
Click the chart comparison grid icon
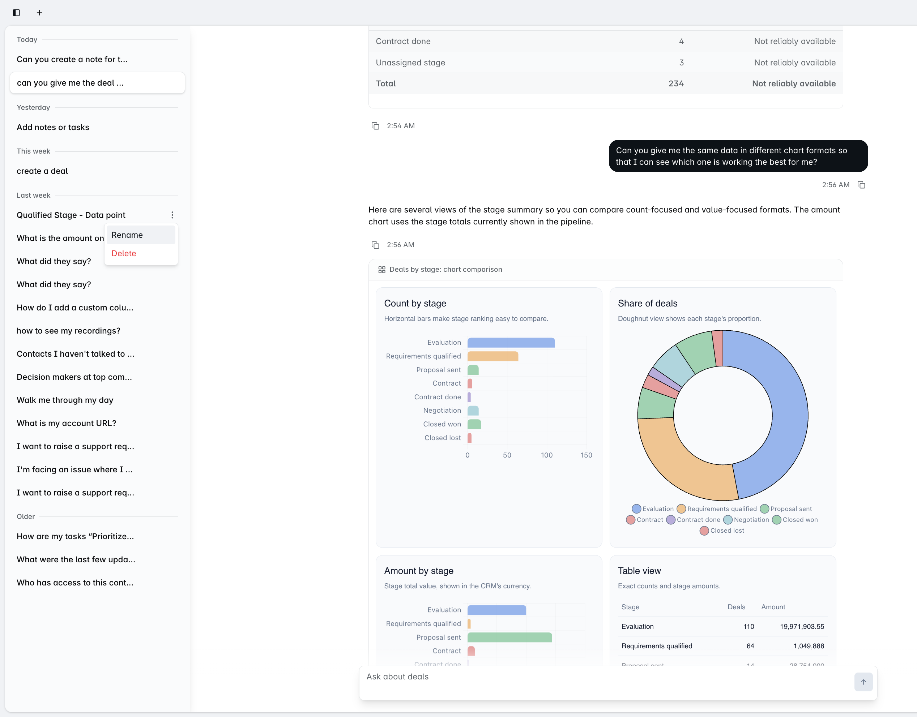point(382,270)
